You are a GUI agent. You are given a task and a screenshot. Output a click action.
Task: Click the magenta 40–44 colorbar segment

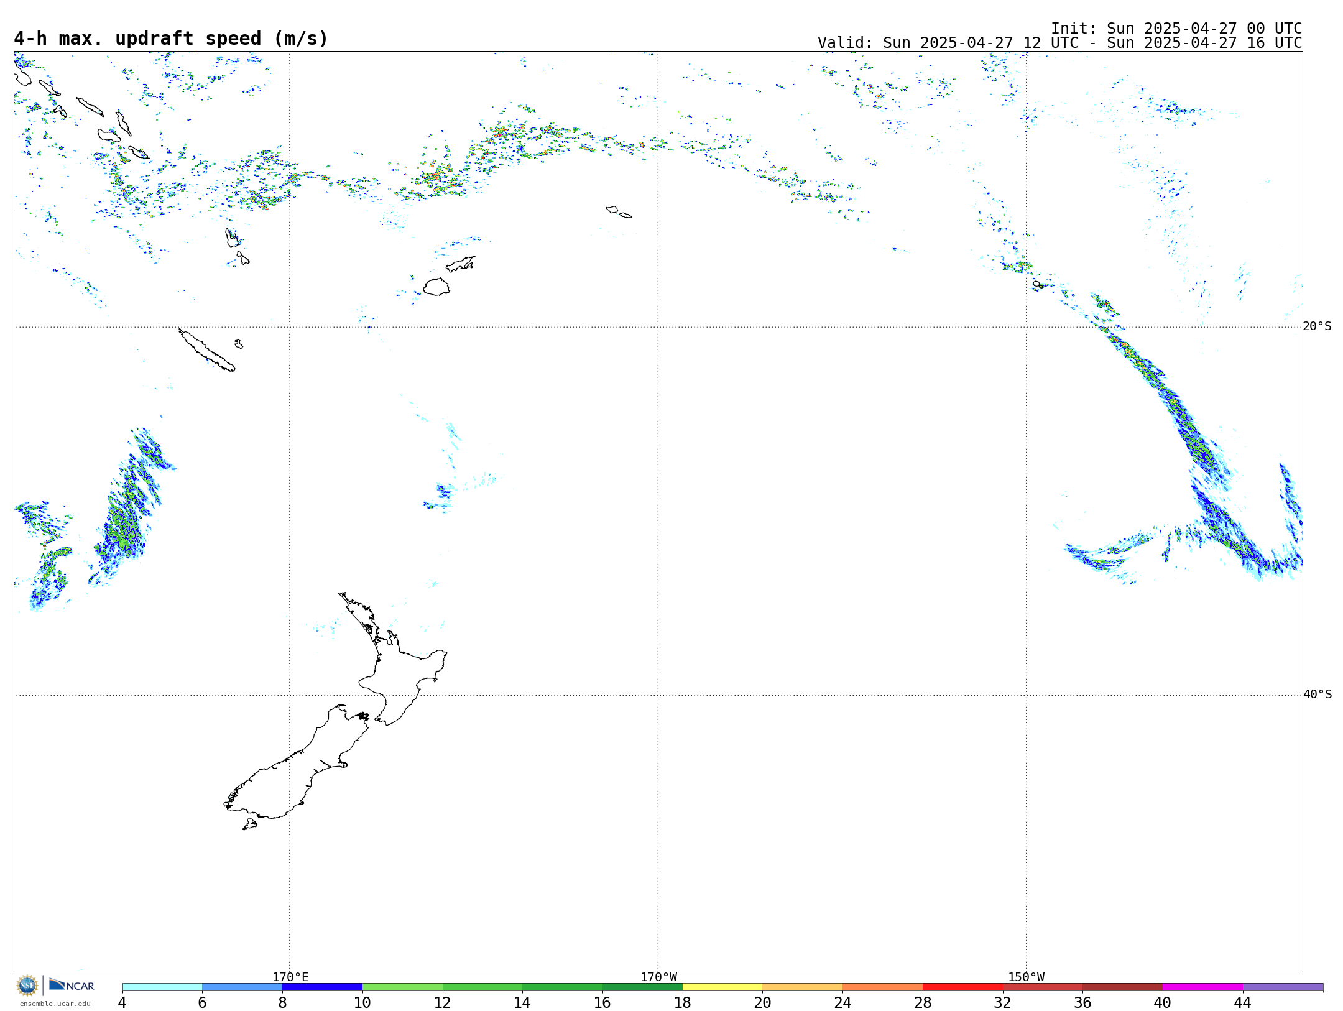1202,987
